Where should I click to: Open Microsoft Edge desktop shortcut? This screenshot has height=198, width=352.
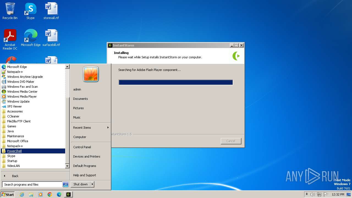[31, 38]
